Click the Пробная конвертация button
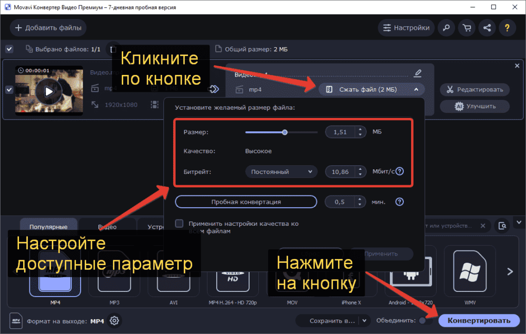The image size is (526, 334). [246, 202]
